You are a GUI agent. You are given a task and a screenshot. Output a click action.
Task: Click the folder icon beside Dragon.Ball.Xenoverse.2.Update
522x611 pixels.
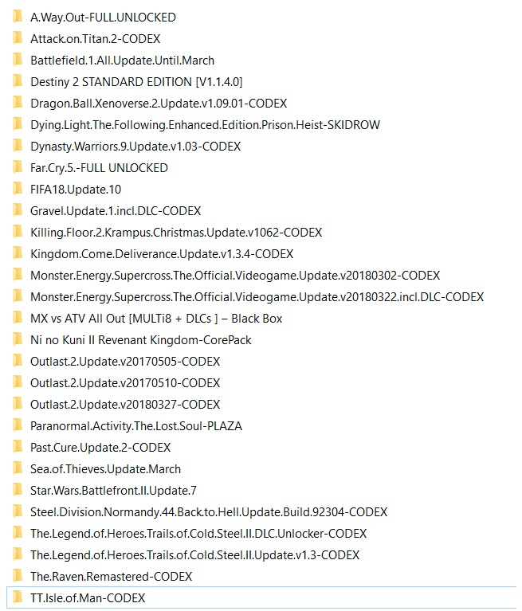(x=18, y=103)
